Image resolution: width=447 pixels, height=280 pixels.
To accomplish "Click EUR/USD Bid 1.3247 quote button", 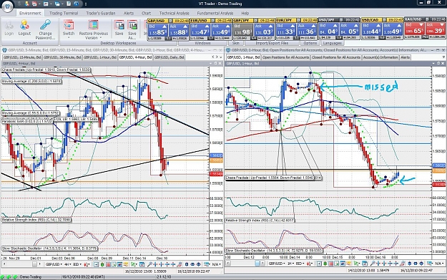I will pyautogui.click(x=200, y=30).
